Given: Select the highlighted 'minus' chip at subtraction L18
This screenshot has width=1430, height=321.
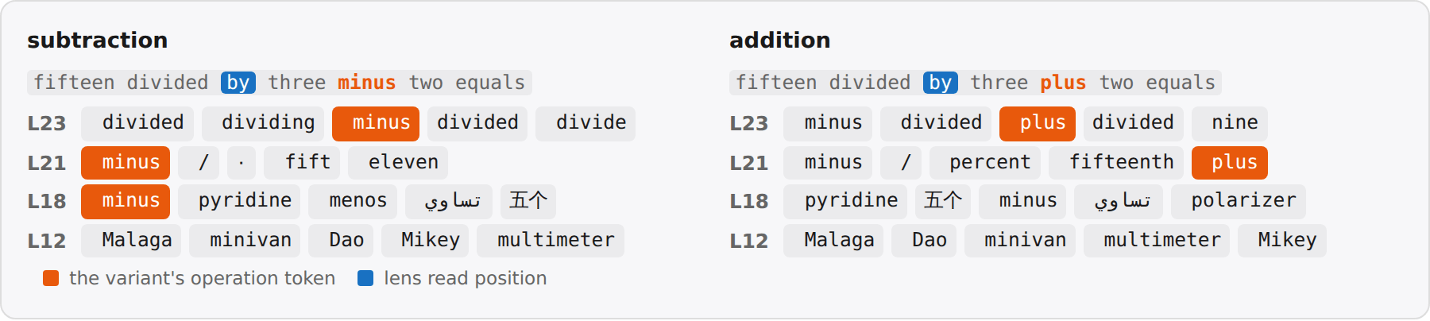Looking at the screenshot, I should [x=126, y=201].
